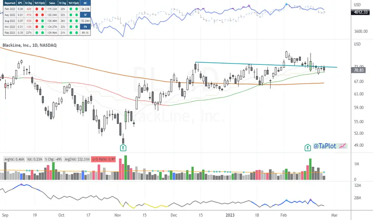Click the 63.00 price axis label
The image size is (373, 220).
pyautogui.click(x=359, y=94)
